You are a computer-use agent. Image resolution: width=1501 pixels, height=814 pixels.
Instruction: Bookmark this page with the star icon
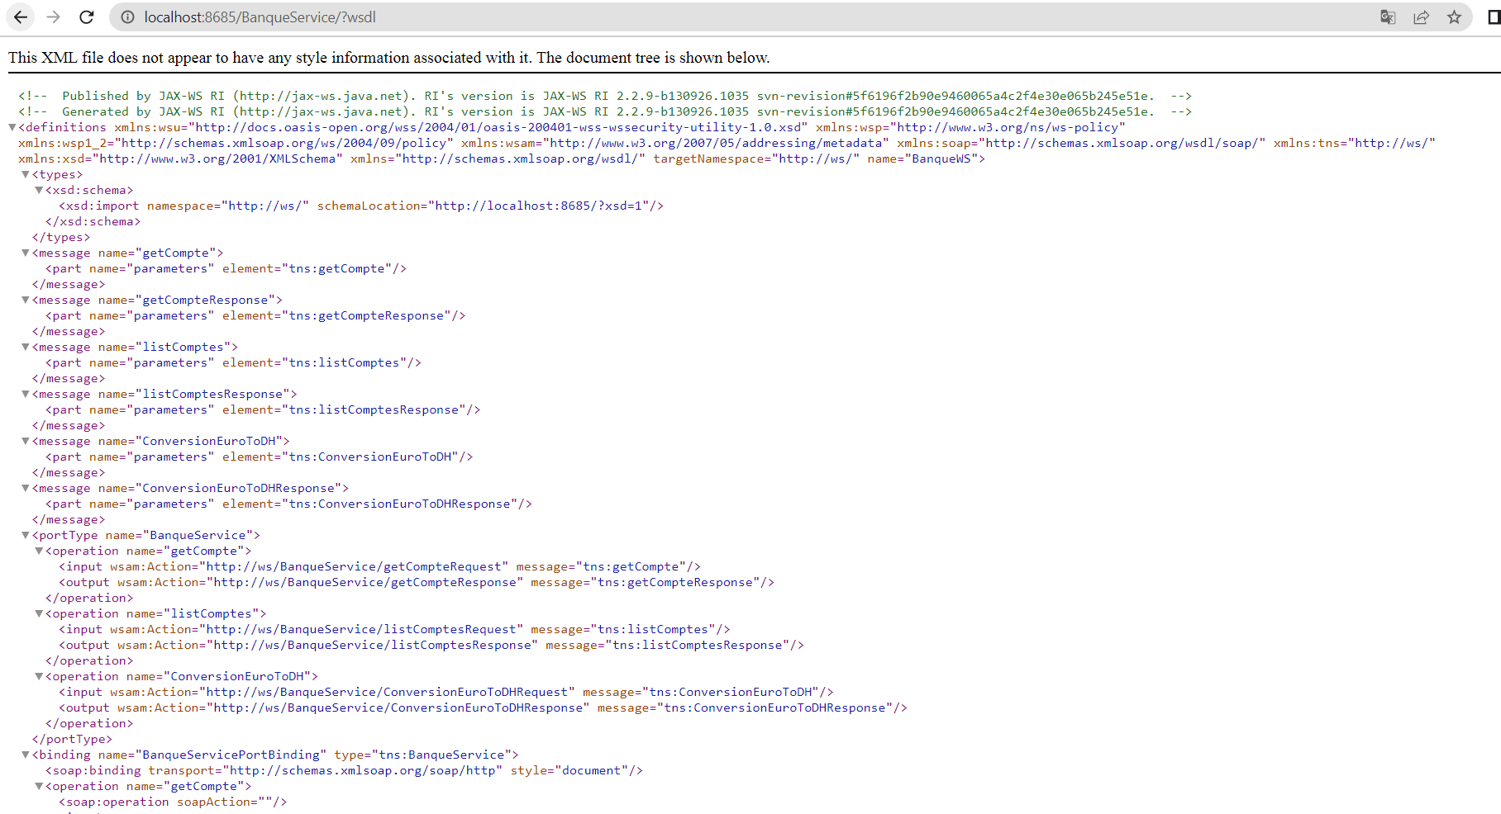pos(1453,17)
